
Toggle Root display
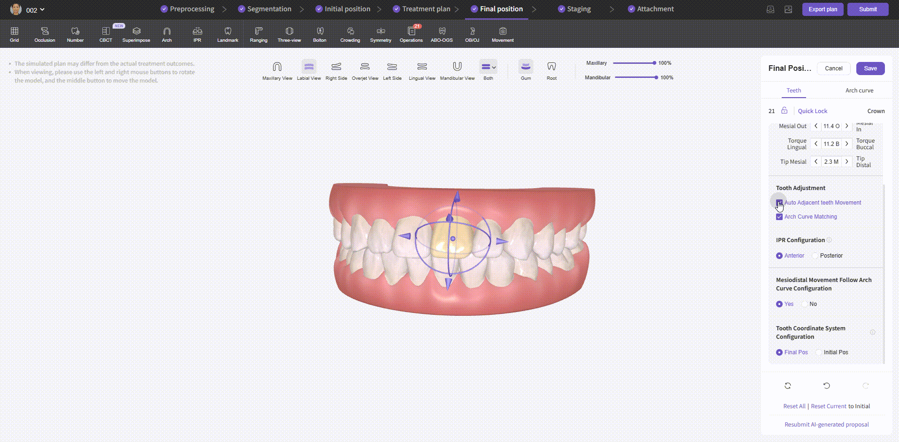pyautogui.click(x=551, y=71)
